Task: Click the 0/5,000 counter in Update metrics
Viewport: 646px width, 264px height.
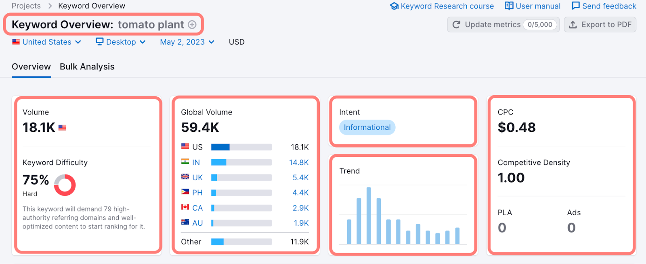Action: click(540, 25)
